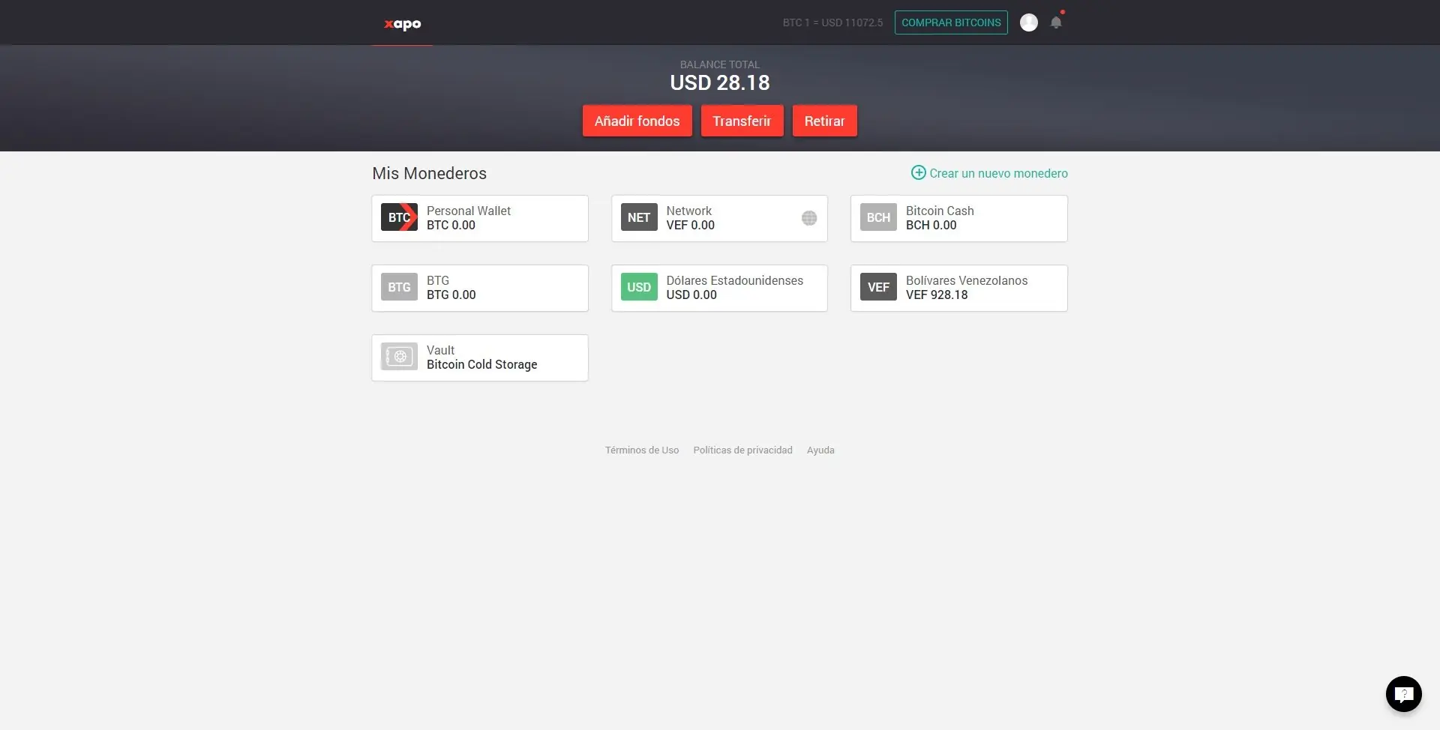Click the BTC exchange rate text
The image size is (1440, 730).
tap(832, 22)
